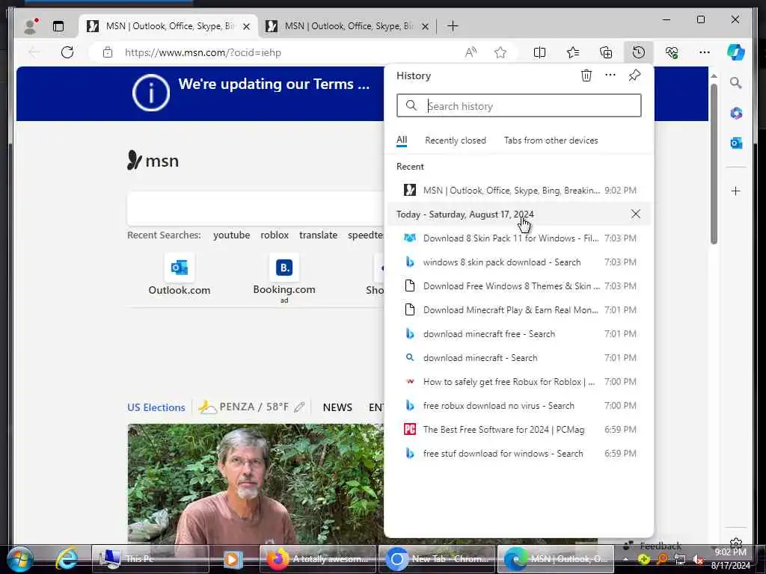Add sidebar app plus icon
The height and width of the screenshot is (574, 766).
[x=736, y=191]
